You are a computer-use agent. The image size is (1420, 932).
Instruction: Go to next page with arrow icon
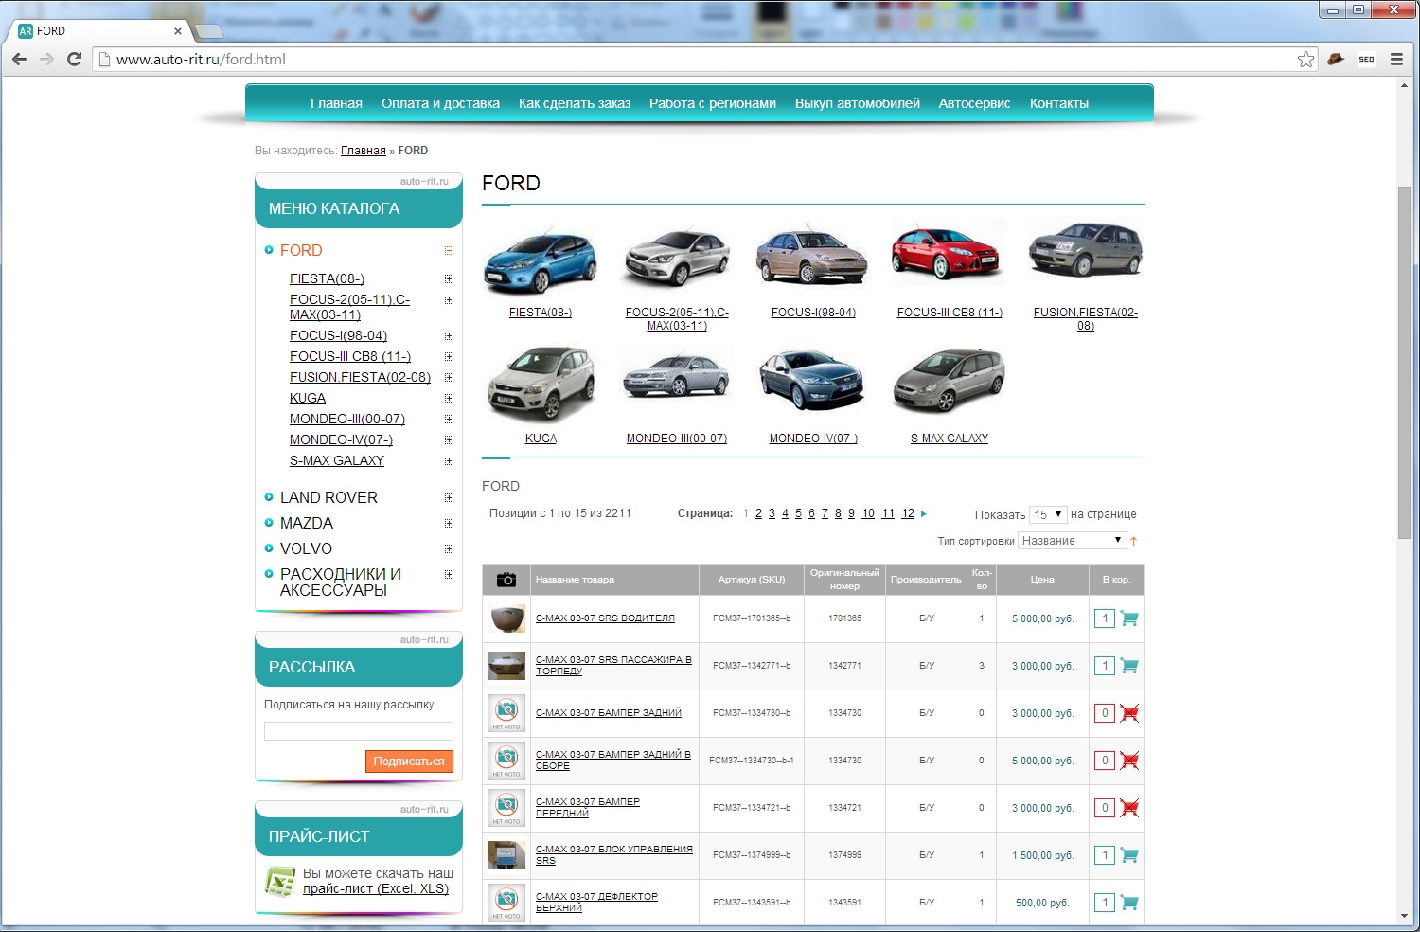point(924,513)
